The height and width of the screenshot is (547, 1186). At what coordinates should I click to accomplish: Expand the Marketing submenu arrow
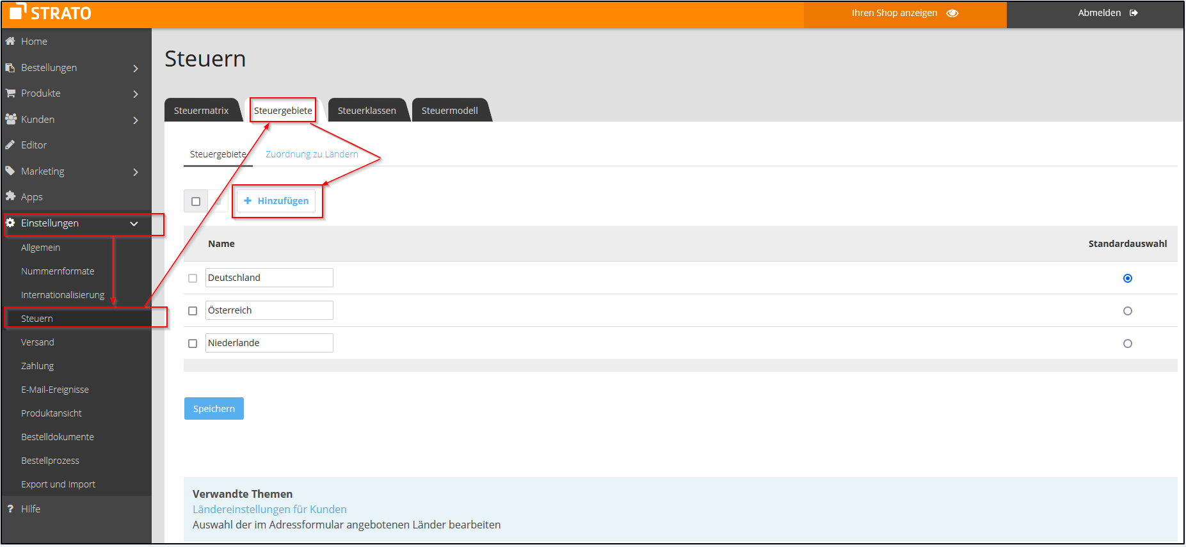[136, 172]
